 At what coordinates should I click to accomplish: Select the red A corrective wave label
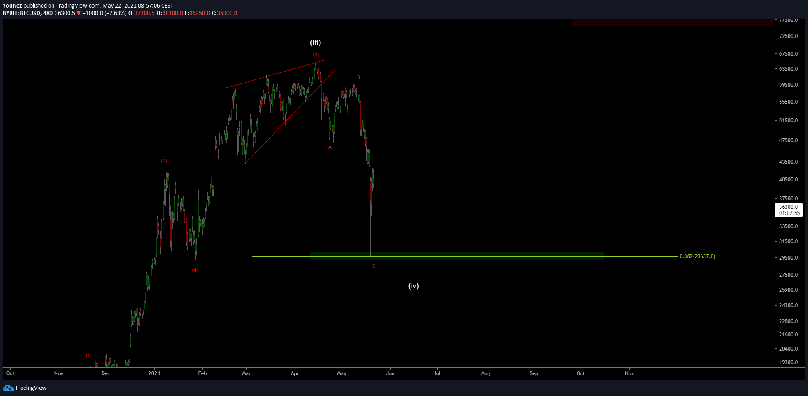(330, 147)
